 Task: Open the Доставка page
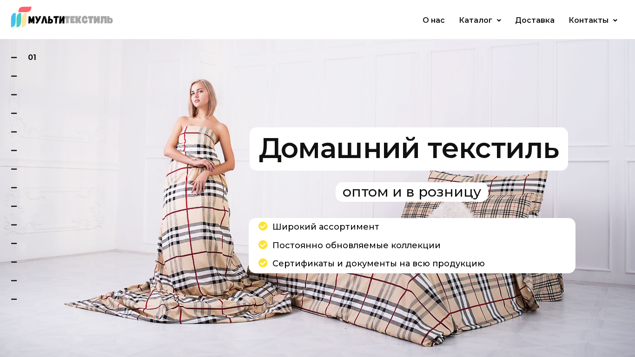point(535,20)
